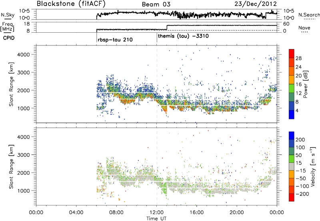This screenshot has width=320, height=221.
Task: Click '4000' tick in the power panel
Action: (23, 55)
